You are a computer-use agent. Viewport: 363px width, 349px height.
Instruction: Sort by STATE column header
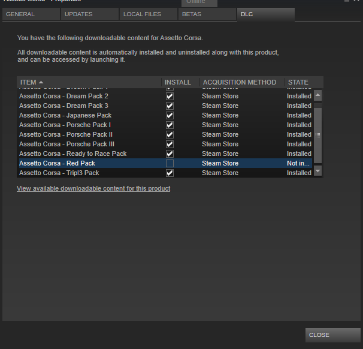click(x=304, y=82)
